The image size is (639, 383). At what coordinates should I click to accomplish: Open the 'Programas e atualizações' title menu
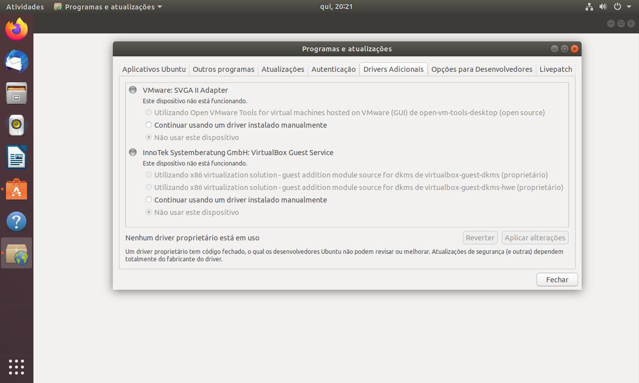108,6
